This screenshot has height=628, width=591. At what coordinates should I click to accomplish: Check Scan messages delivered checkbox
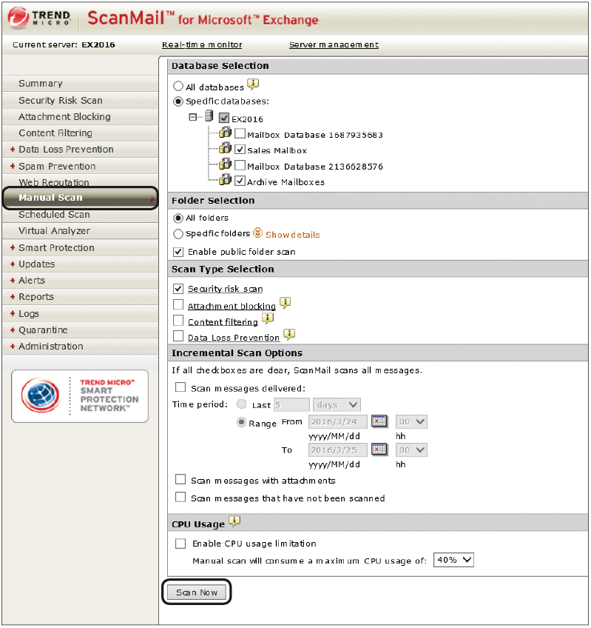(180, 387)
